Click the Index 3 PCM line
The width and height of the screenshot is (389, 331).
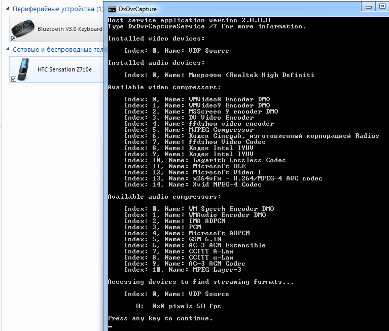[162, 227]
